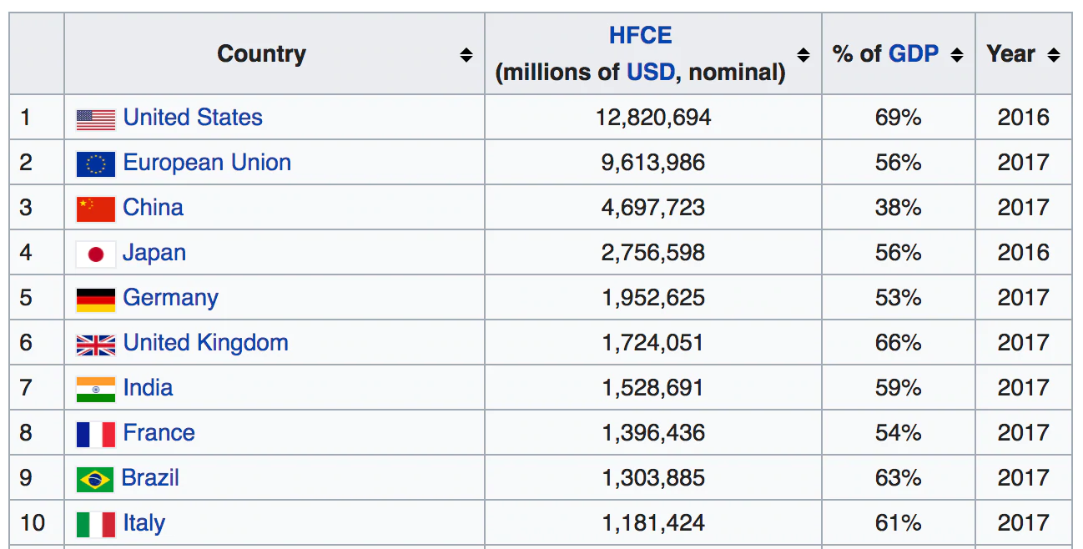
Task: Open the European Union article link
Action: click(x=207, y=163)
